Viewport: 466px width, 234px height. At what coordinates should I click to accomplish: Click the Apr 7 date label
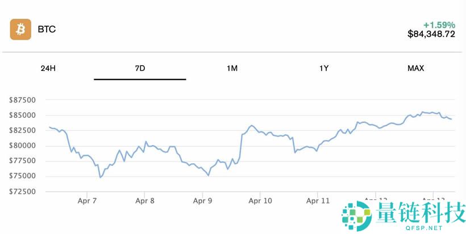(87, 201)
